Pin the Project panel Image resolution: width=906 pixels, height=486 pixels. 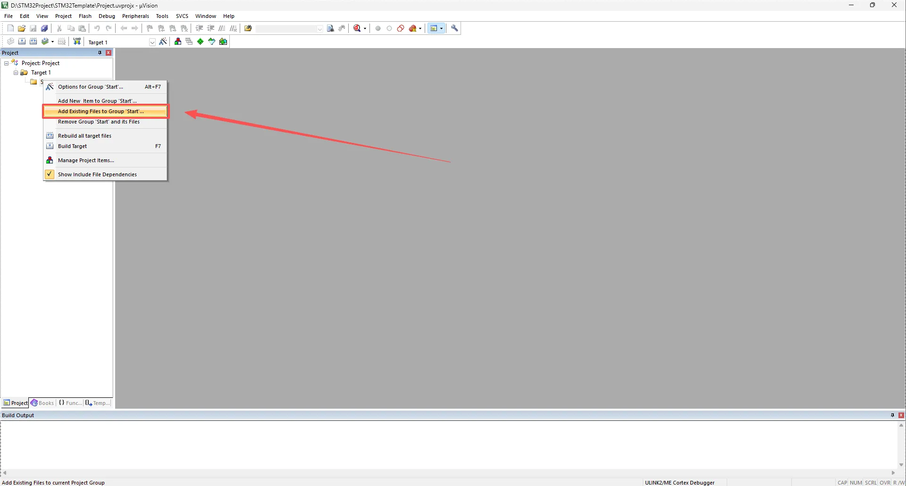tap(100, 53)
